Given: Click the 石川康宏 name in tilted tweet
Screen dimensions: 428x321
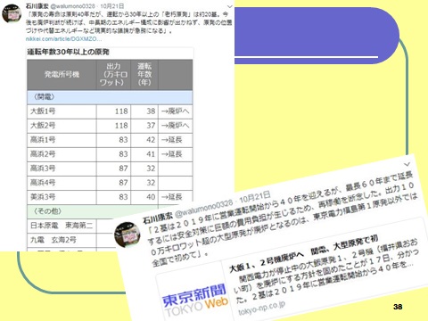Looking at the screenshot, I should pos(158,218).
